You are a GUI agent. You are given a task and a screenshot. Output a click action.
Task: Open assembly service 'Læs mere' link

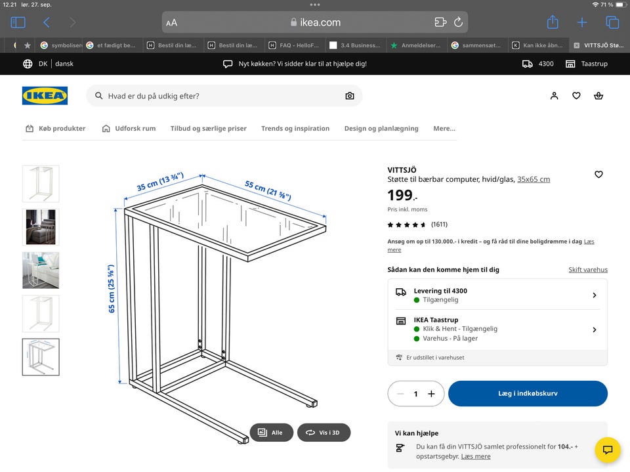[476, 457]
